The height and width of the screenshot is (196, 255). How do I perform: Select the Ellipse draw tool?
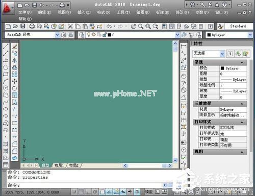coord(6,109)
